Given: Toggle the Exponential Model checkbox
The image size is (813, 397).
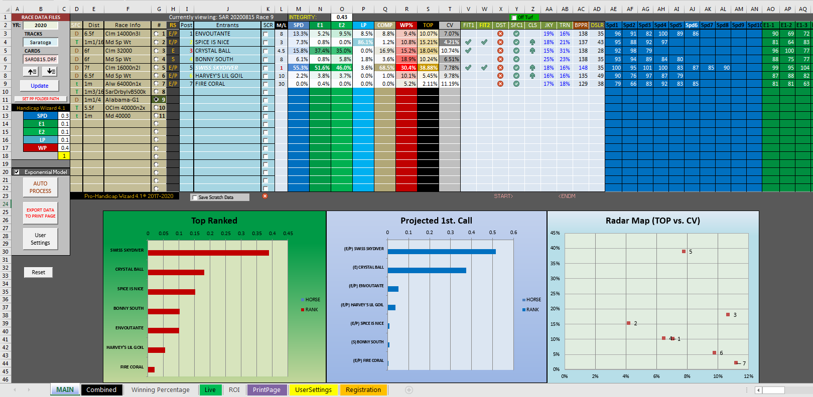Looking at the screenshot, I should 17,172.
